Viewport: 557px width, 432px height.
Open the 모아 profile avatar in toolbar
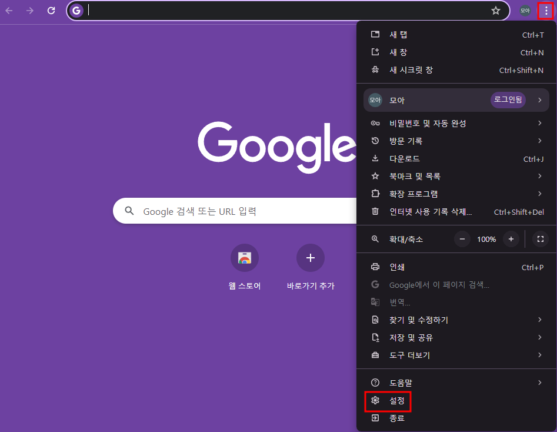coord(525,11)
